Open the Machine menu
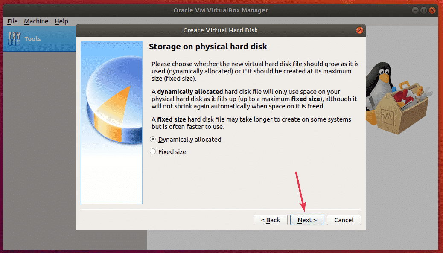Image resolution: width=443 pixels, height=253 pixels. point(36,21)
